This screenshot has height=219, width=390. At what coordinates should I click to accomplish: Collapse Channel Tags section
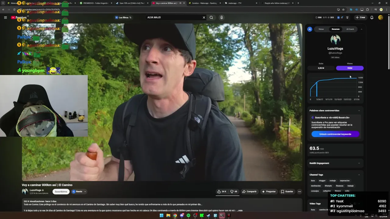[x=359, y=175]
